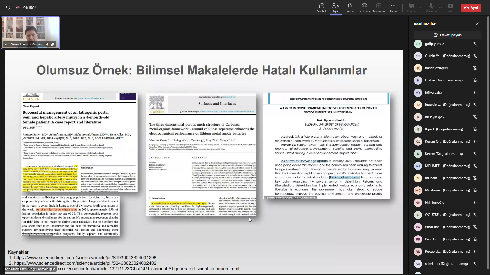Raise hand with Söz iste
The width and height of the screenshot is (490, 275).
tap(350, 8)
